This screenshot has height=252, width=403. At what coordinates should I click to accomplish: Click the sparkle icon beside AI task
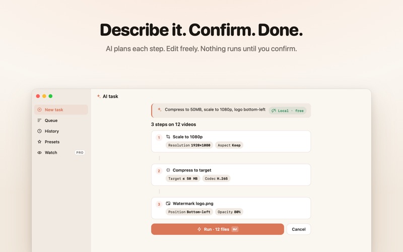click(98, 96)
